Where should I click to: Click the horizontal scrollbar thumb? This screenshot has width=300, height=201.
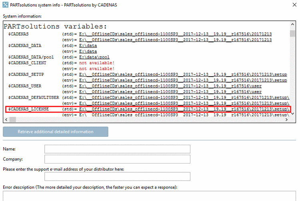point(13,120)
